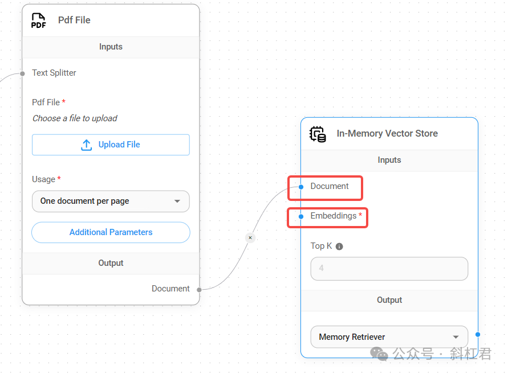This screenshot has width=508, height=374.
Task: Click the Embeddings input label
Action: click(333, 216)
